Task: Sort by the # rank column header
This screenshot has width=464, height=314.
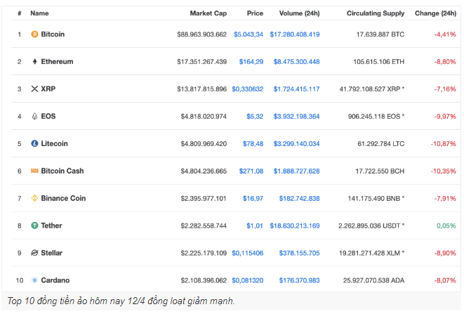Action: click(x=19, y=13)
